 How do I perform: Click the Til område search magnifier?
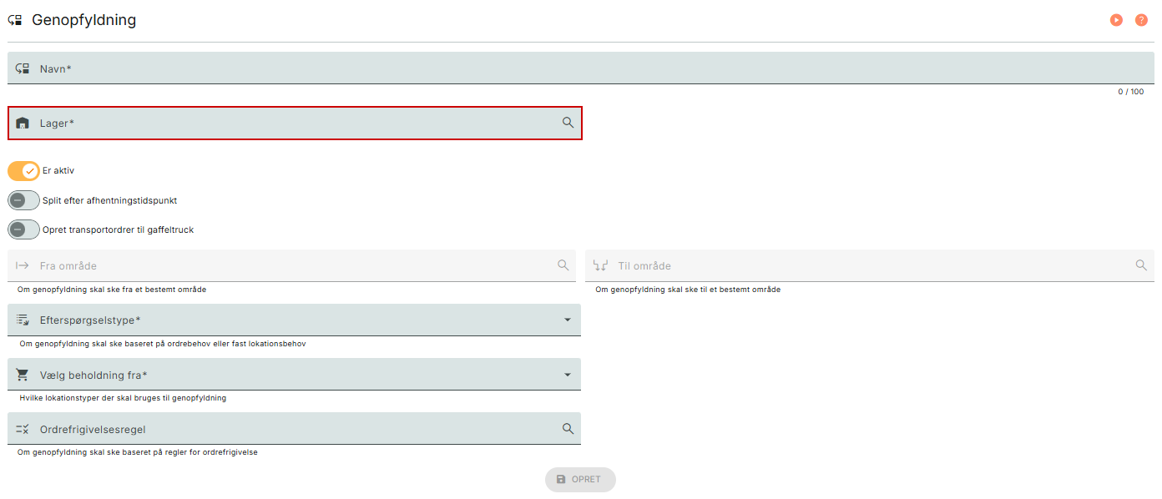click(1141, 265)
